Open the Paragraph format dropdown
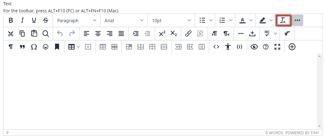Viewport: 324px width, 137px height. 77,21
